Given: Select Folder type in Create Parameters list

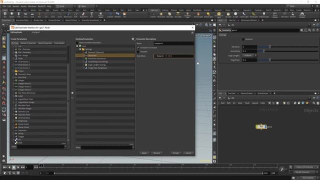Looking at the screenshot, I should coord(21,71).
